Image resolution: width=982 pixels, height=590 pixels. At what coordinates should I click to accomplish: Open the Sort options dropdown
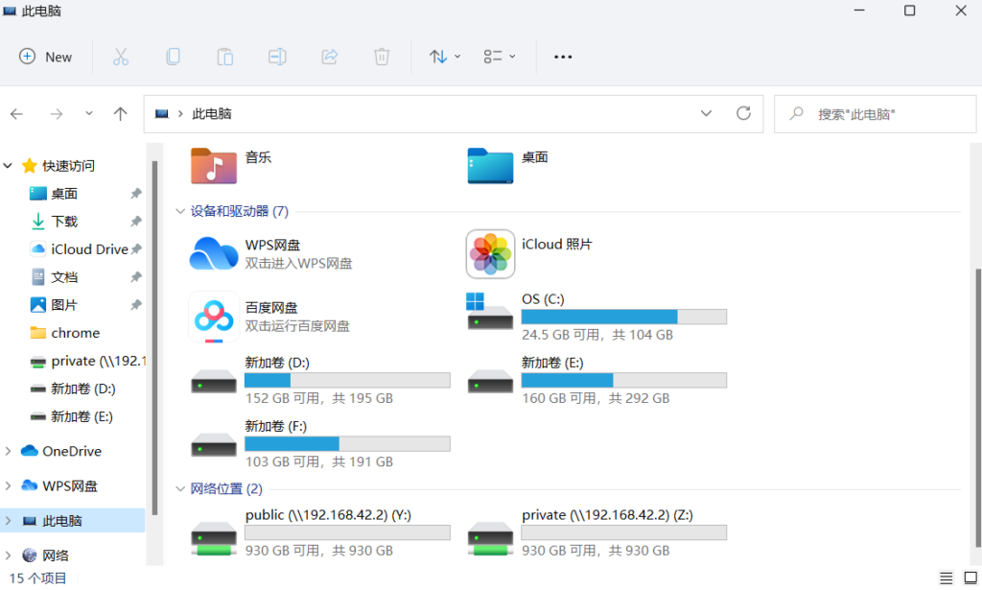point(444,57)
